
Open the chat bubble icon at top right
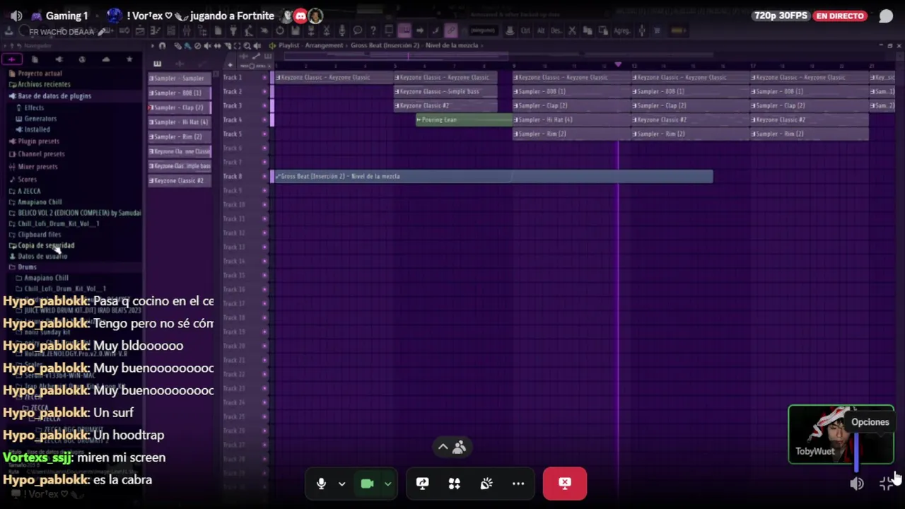click(885, 16)
